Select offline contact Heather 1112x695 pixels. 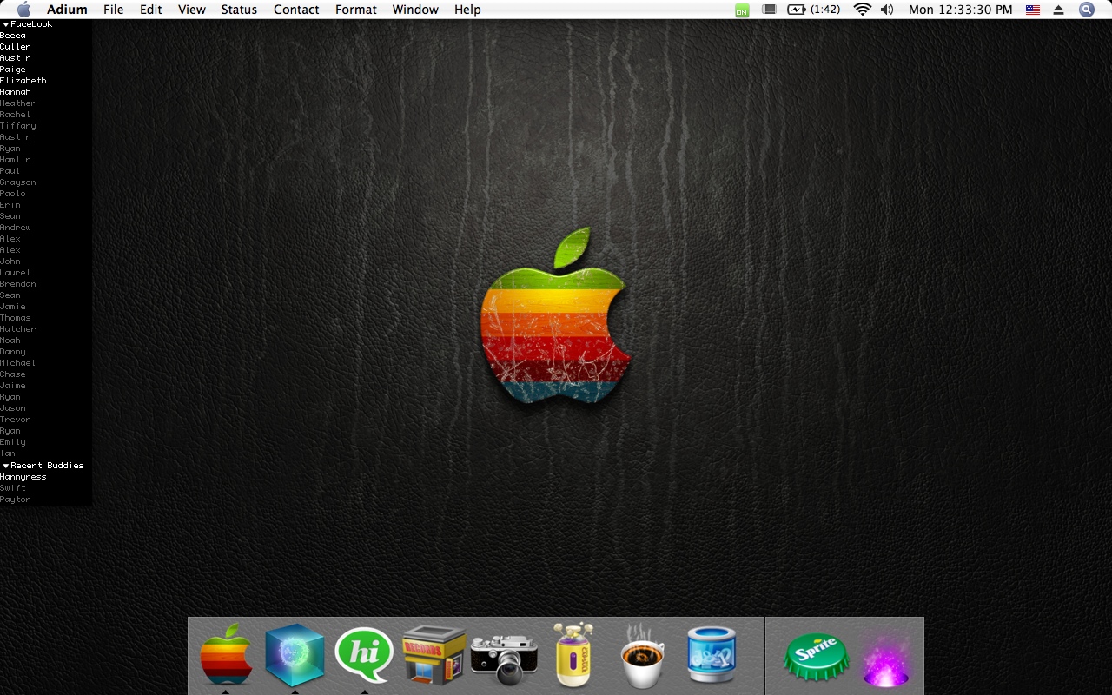click(x=18, y=103)
